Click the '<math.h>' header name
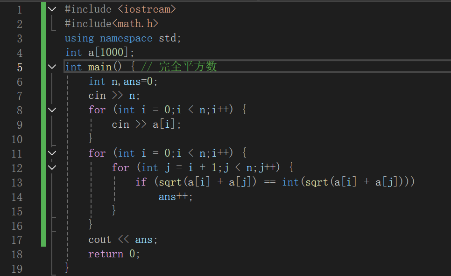 pos(135,24)
